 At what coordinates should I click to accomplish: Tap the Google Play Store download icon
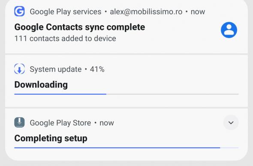click(19, 122)
